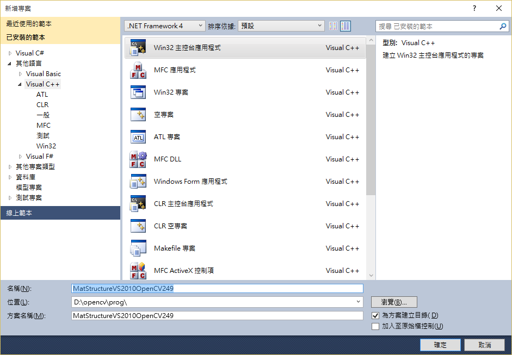Click the 取消 button
The height and width of the screenshot is (355, 512).
click(485, 345)
